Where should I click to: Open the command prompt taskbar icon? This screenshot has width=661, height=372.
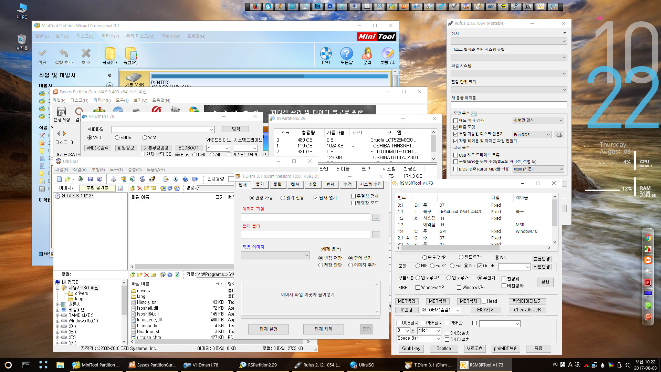coord(26,365)
